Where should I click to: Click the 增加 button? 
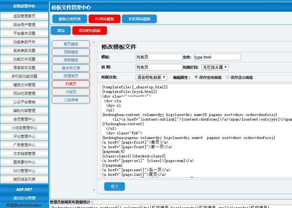tap(61, 30)
